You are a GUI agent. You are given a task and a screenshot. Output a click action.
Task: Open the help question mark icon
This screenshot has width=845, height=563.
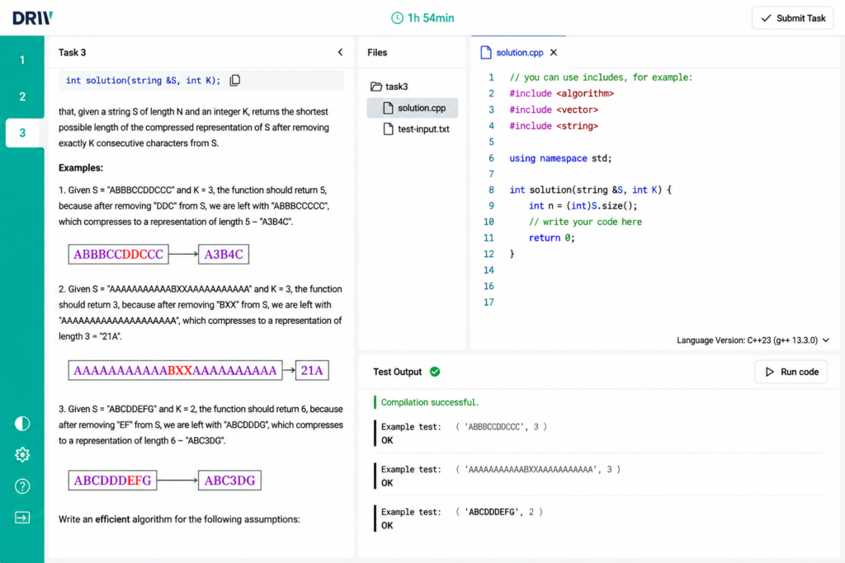coord(22,486)
